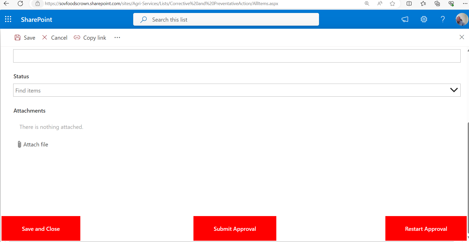Reload the page with the refresh icon
This screenshot has width=469, height=242.
[x=20, y=4]
